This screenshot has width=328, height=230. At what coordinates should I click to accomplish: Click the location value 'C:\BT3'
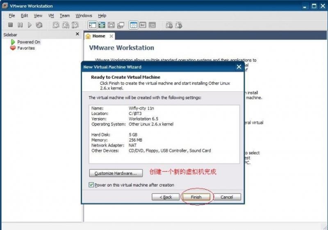pyautogui.click(x=135, y=114)
